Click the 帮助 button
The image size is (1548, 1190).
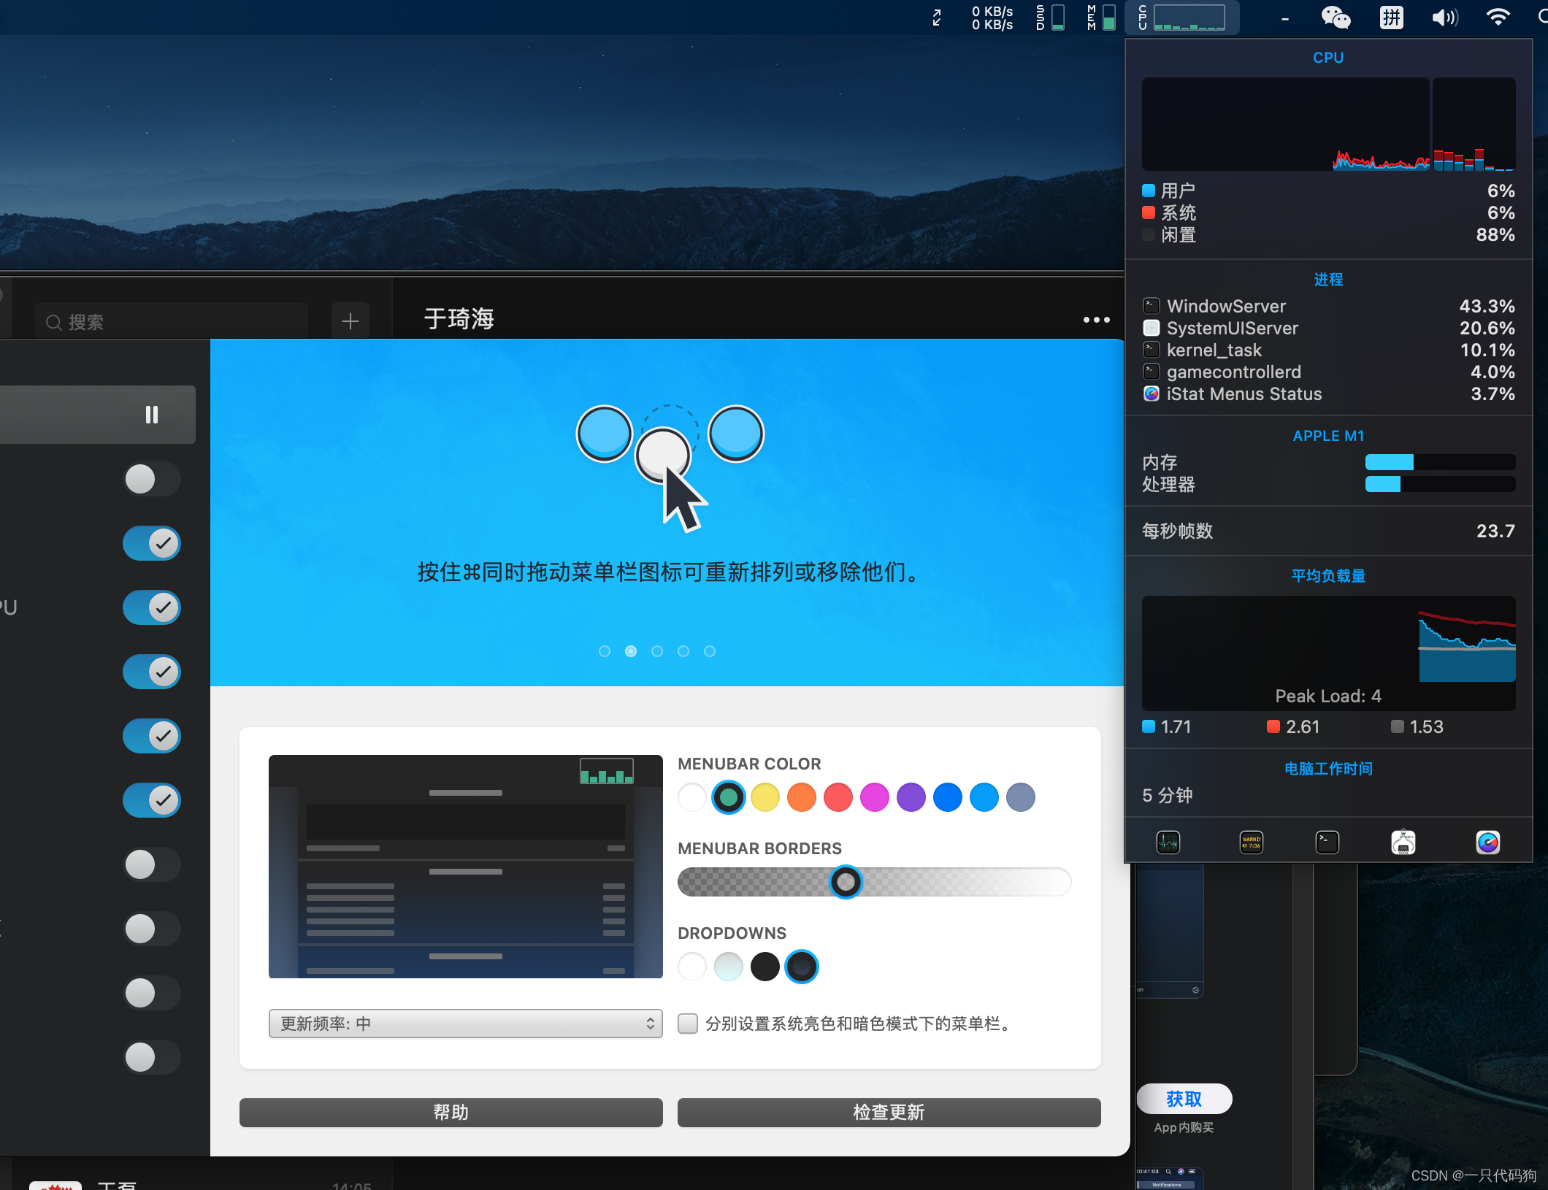pyautogui.click(x=450, y=1112)
